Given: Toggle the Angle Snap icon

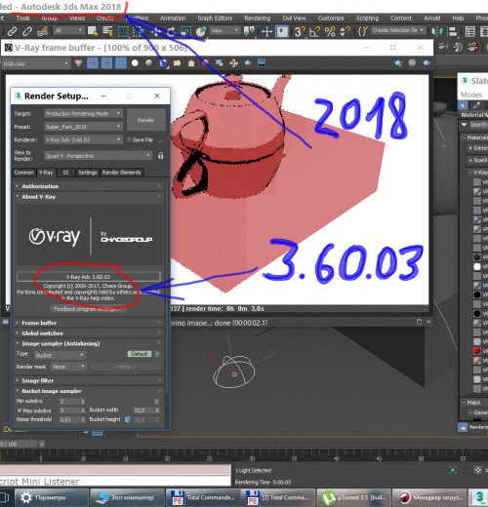Looking at the screenshot, I should click(314, 31).
